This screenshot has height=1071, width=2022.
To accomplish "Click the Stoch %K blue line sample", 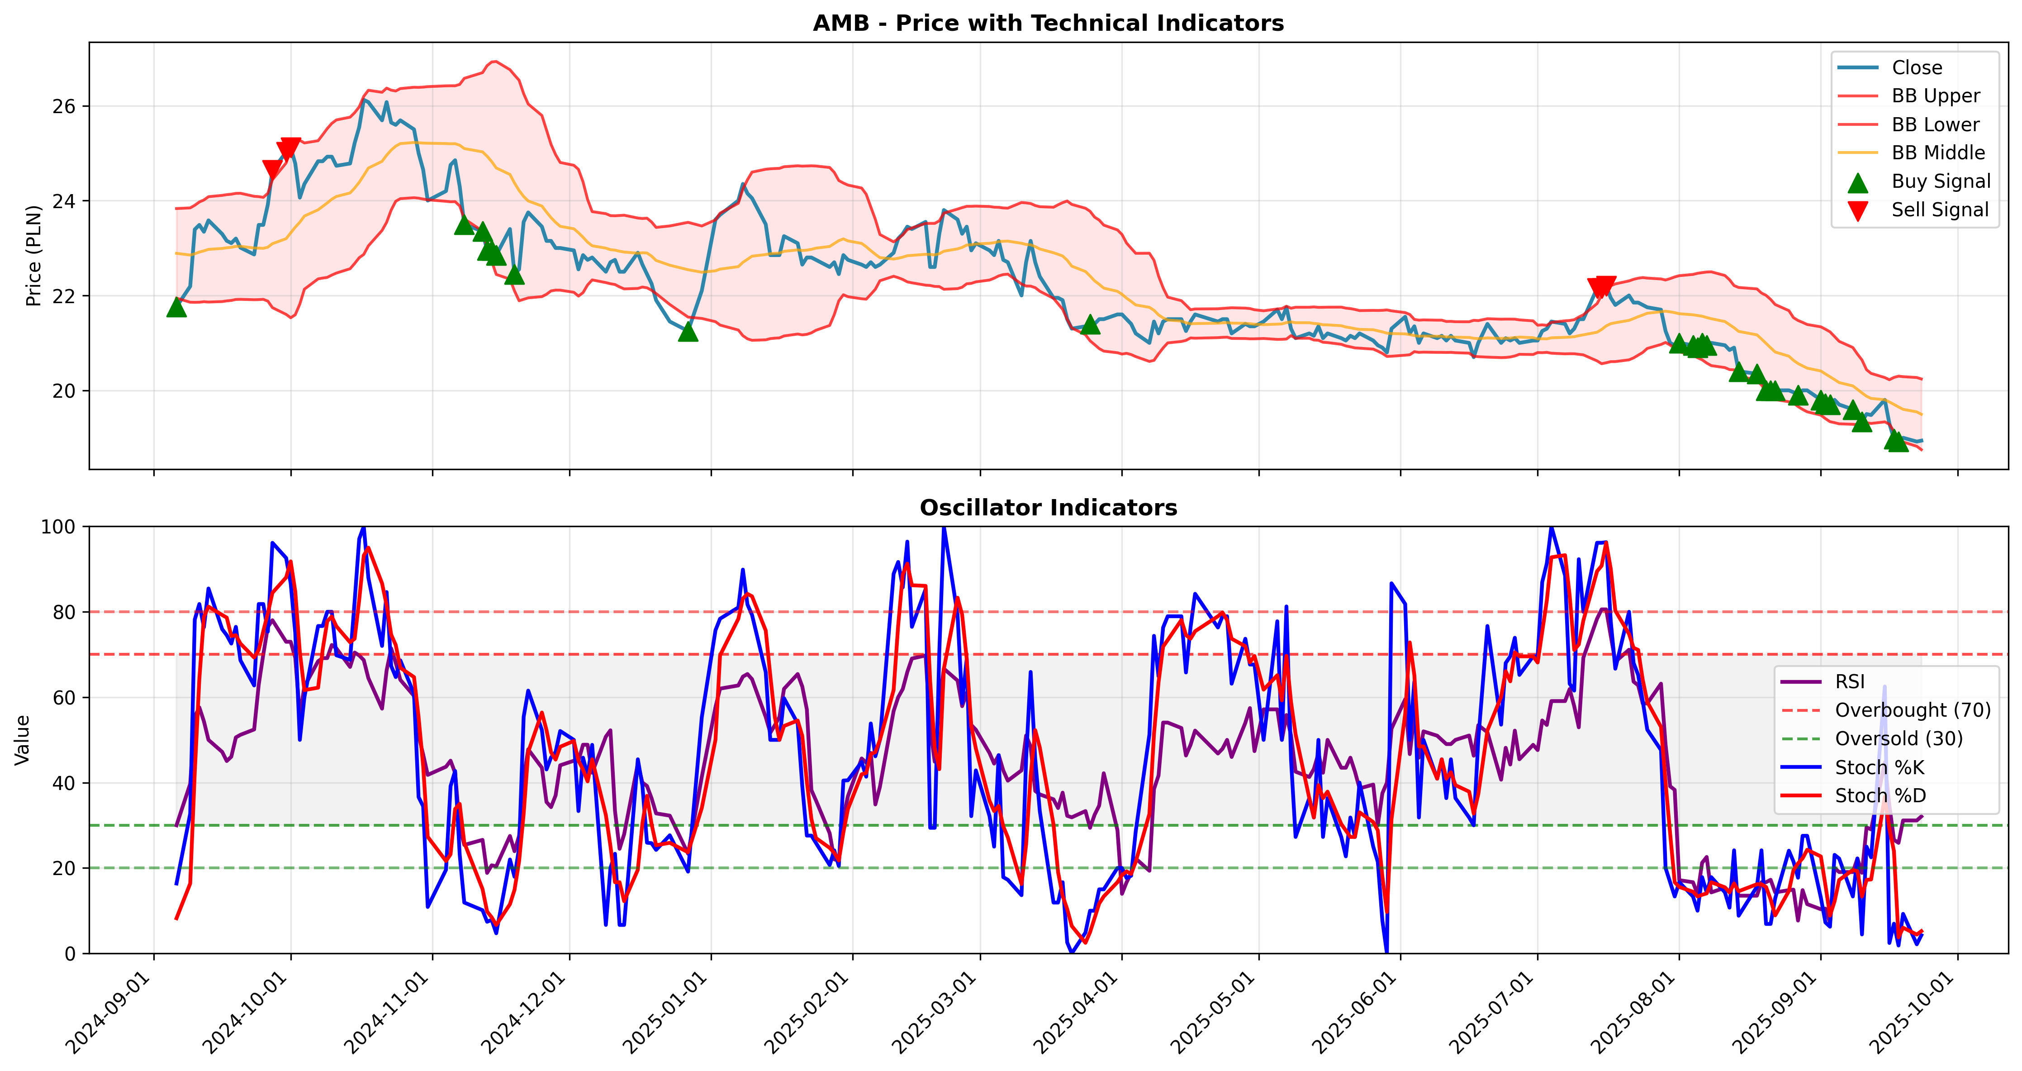I will pos(1801,767).
